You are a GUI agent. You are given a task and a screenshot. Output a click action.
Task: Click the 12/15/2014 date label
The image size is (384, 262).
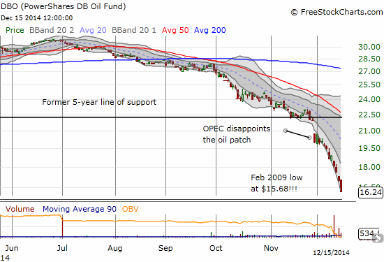(x=332, y=253)
